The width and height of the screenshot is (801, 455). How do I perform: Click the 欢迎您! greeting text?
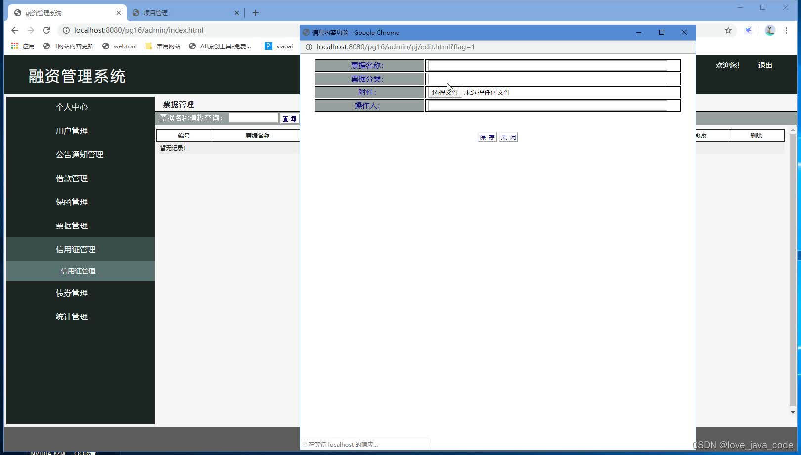pos(727,65)
